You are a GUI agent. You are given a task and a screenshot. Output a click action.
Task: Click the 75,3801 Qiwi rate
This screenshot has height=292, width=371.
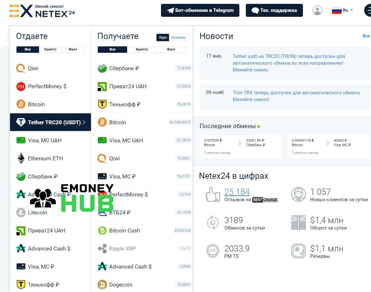click(x=183, y=158)
